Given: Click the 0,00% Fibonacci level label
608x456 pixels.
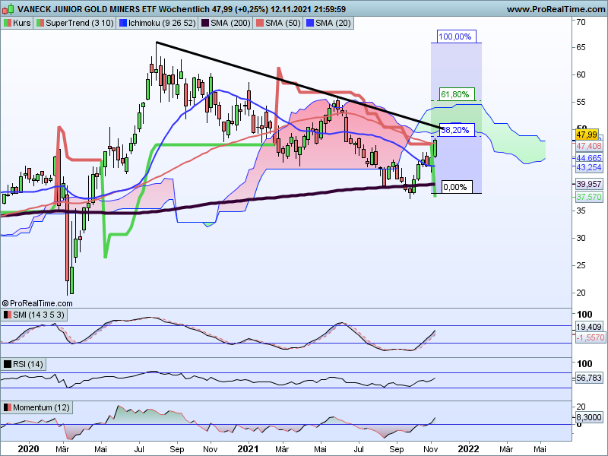Looking at the screenshot, I should point(457,187).
